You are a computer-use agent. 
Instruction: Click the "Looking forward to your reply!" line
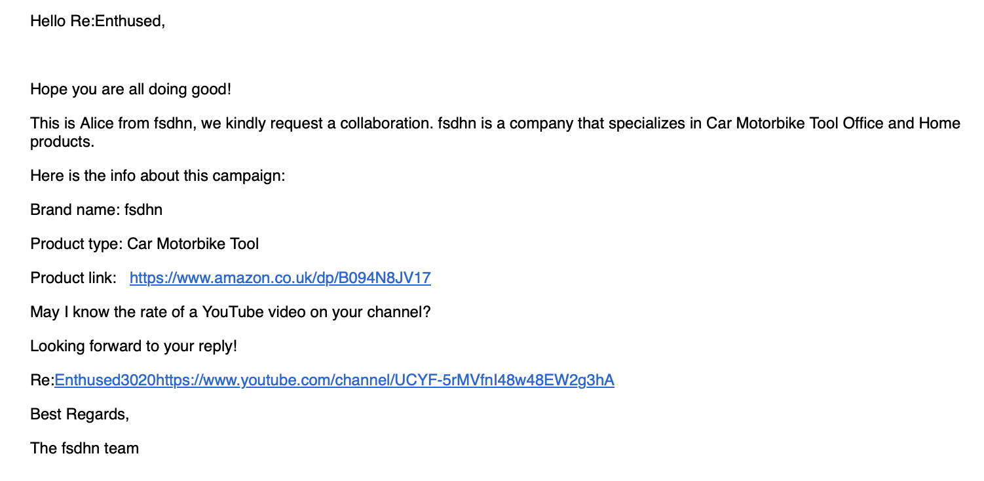point(134,346)
